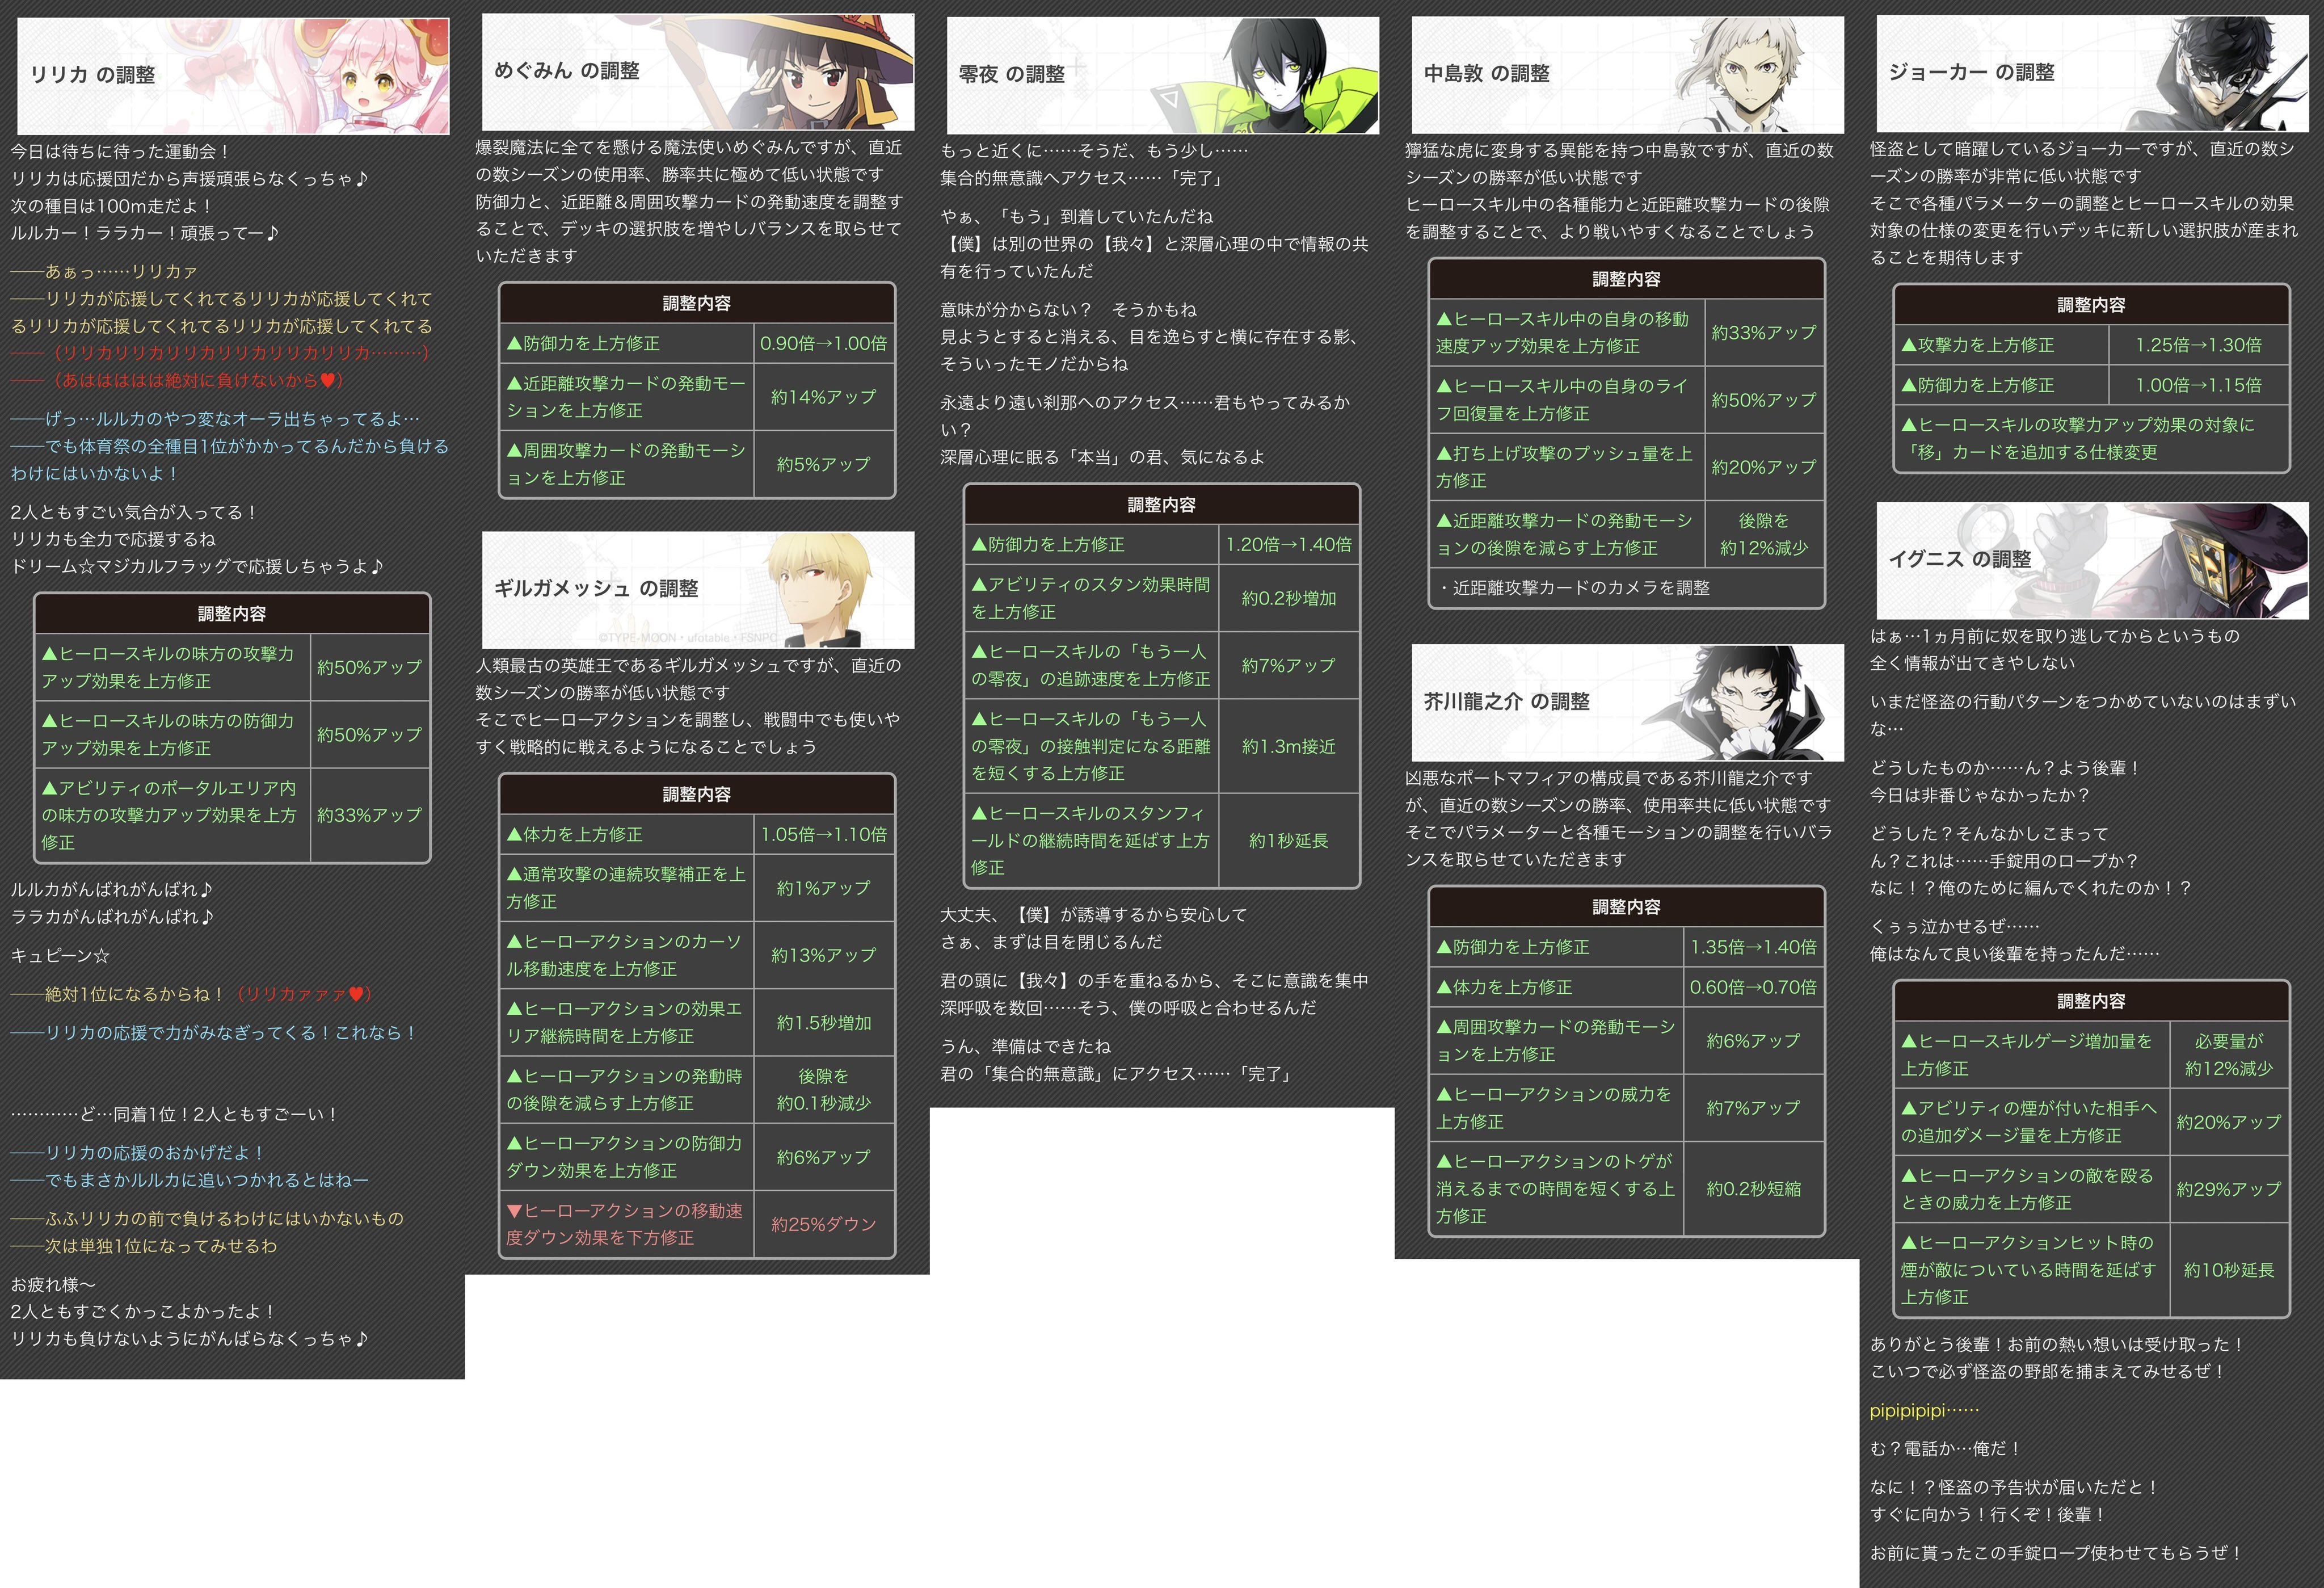The image size is (2324, 1588).
Task: Click the 零夜 character portrait banner
Action: coord(1162,75)
